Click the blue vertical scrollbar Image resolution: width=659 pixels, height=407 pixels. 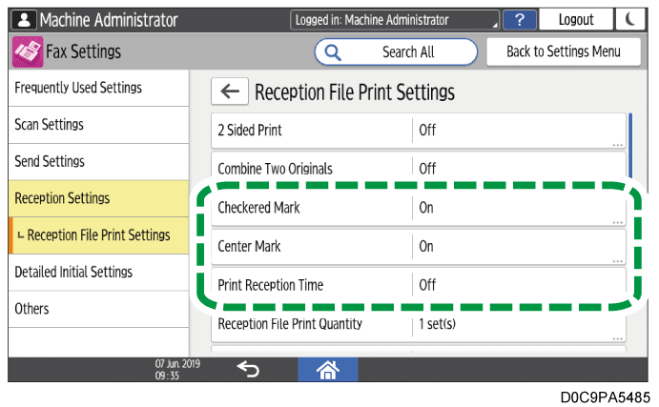pos(630,138)
